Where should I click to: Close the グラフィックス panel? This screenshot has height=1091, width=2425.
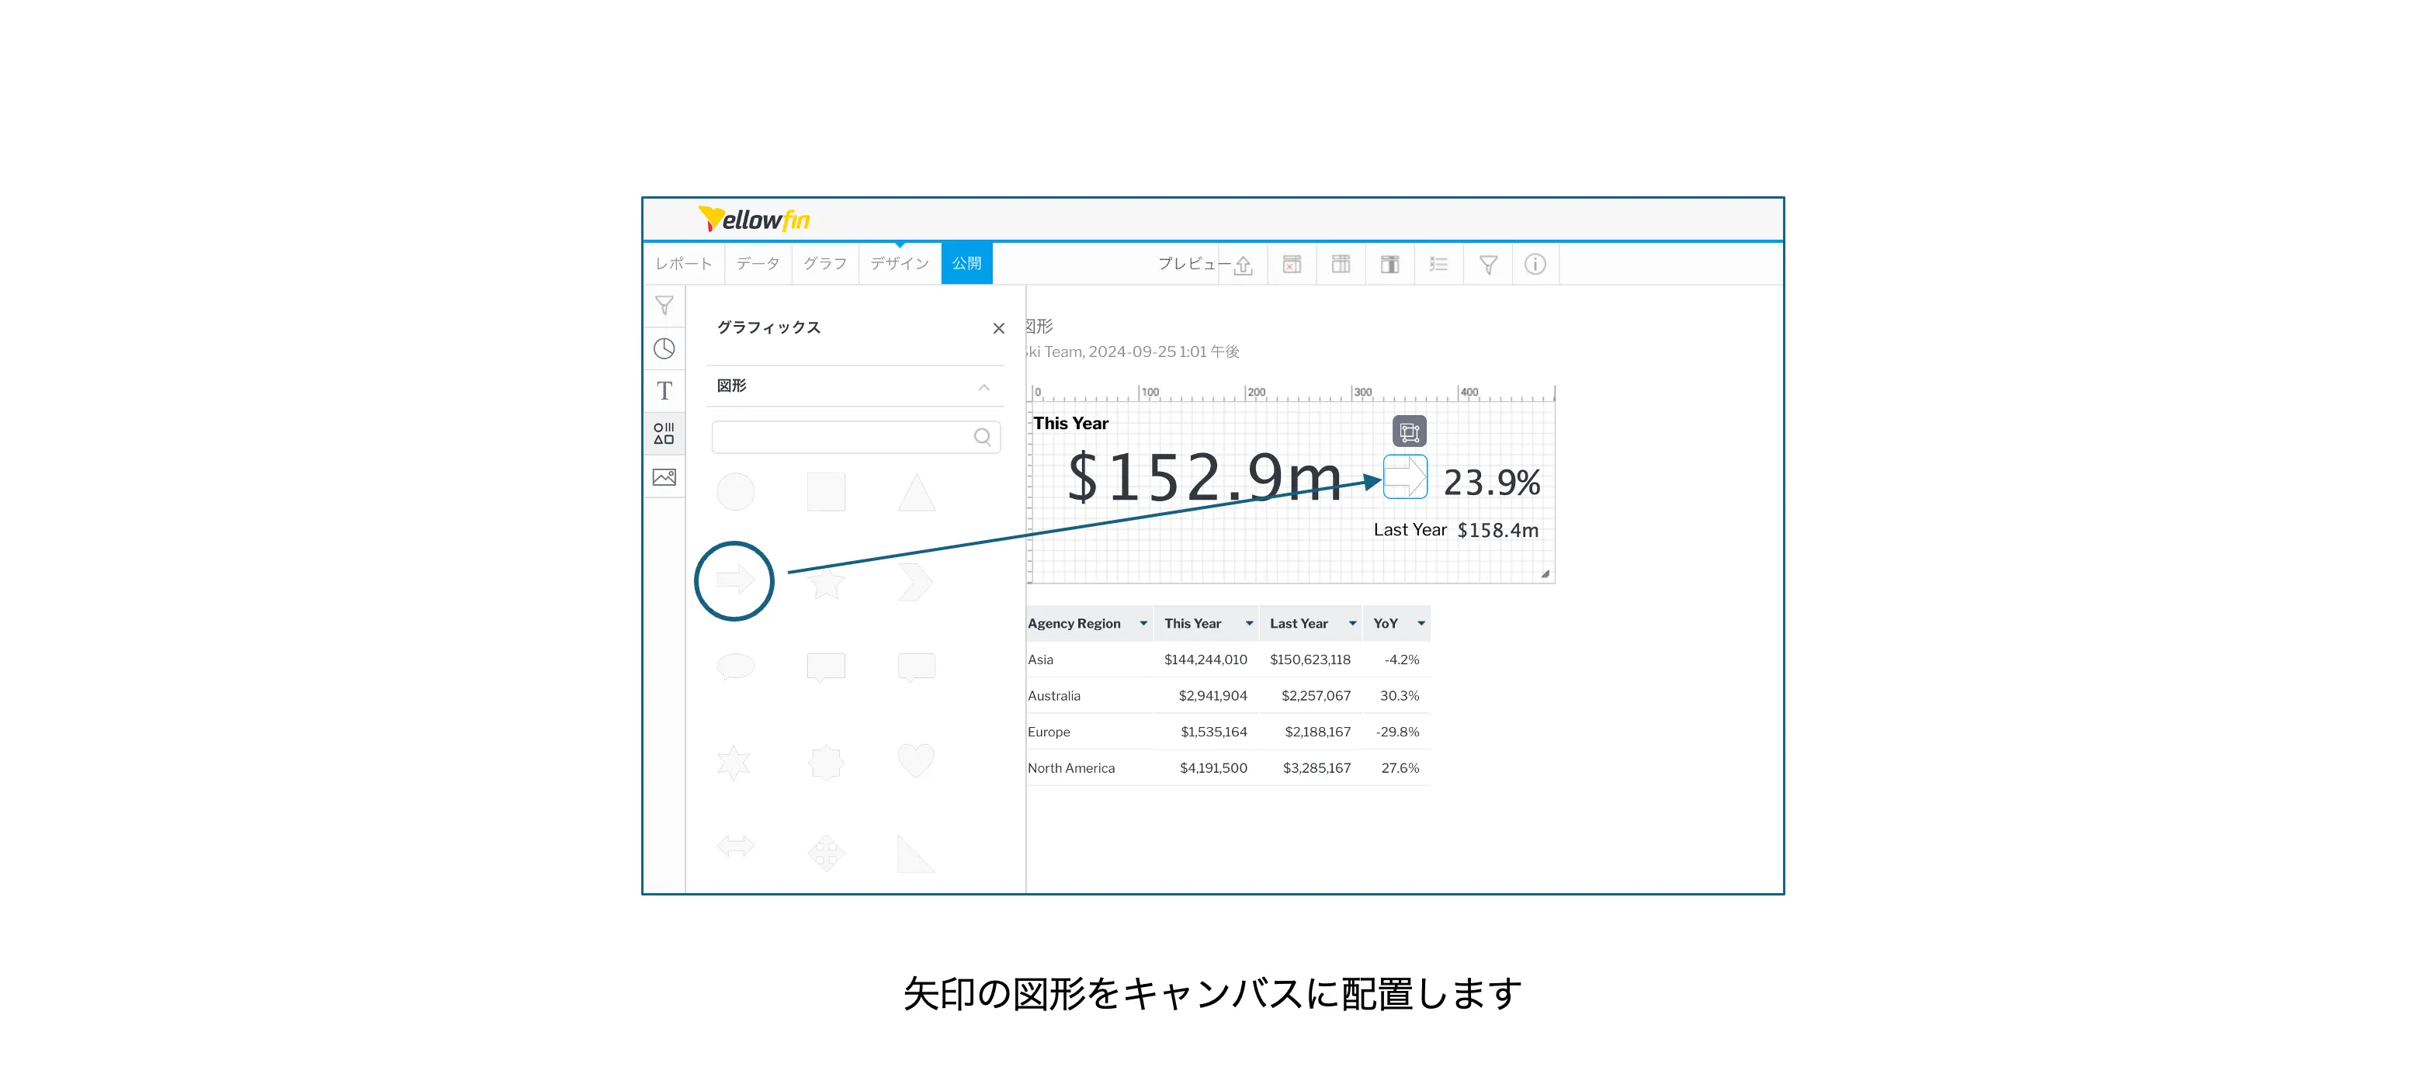997,328
